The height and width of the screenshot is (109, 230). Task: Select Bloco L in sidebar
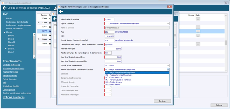[x=11, y=39]
